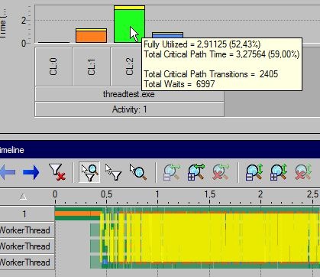This screenshot has width=320, height=277.
Task: Click the reset vertical zoom icon
Action: click(x=303, y=172)
